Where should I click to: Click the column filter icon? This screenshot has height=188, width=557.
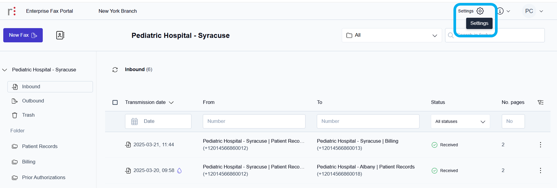(541, 102)
